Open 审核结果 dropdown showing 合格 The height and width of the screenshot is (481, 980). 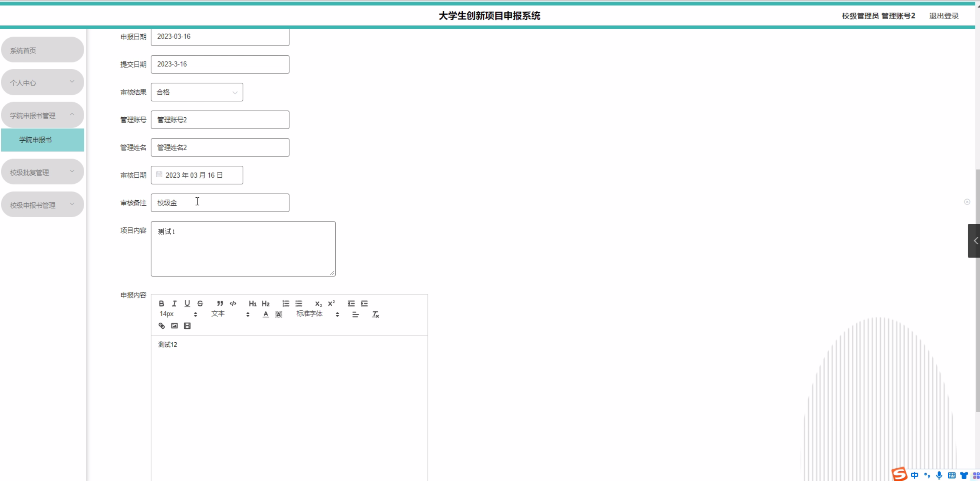coord(197,92)
